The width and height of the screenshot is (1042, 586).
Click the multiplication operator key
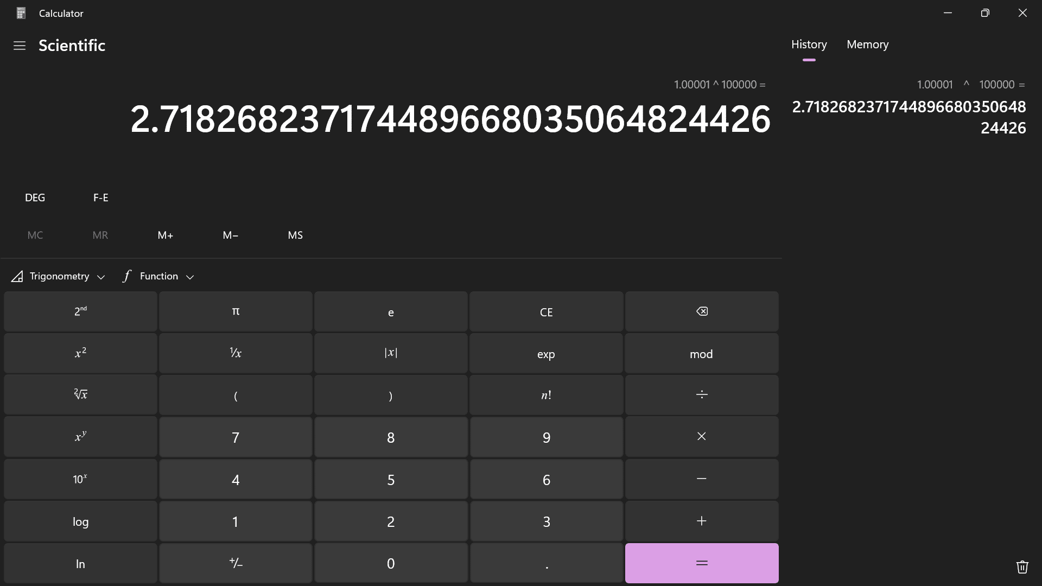point(701,436)
